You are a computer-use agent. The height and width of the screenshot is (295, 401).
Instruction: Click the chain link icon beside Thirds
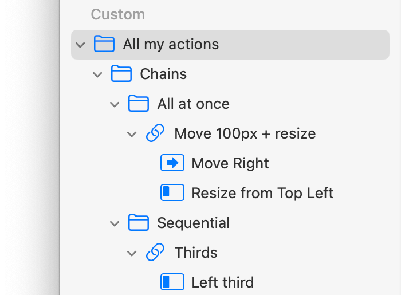tap(155, 253)
